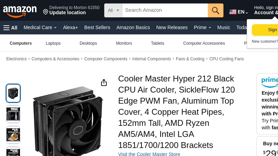Click the CPU Cooling Fans breadcrumb
The height and width of the screenshot is (156, 278).
(x=226, y=59)
